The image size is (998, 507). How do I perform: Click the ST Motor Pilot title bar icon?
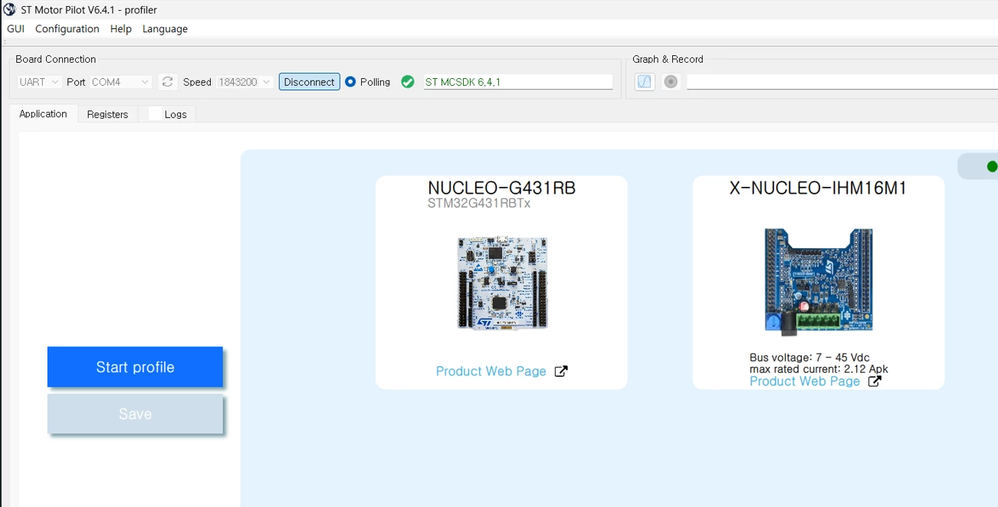pos(9,10)
